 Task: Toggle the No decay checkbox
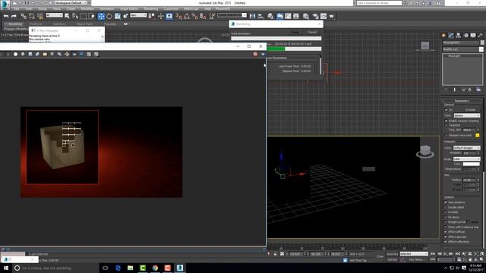(x=446, y=217)
